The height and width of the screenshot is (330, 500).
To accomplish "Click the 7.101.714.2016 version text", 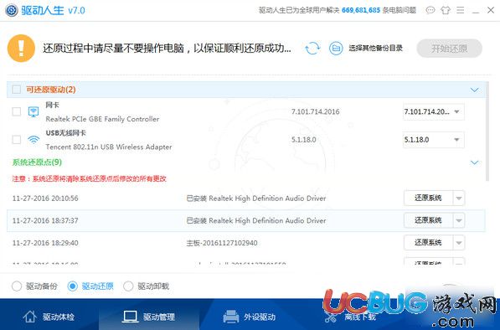I will [315, 111].
